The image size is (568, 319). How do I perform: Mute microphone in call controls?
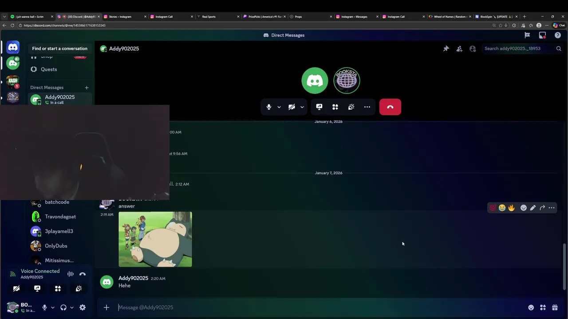click(269, 107)
